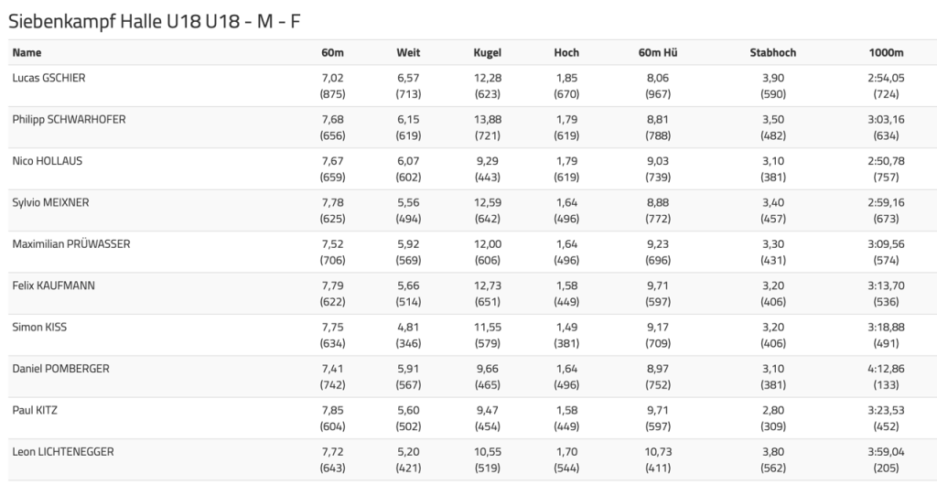The image size is (937, 485).
Task: Click the 60m column header
Action: (x=332, y=52)
